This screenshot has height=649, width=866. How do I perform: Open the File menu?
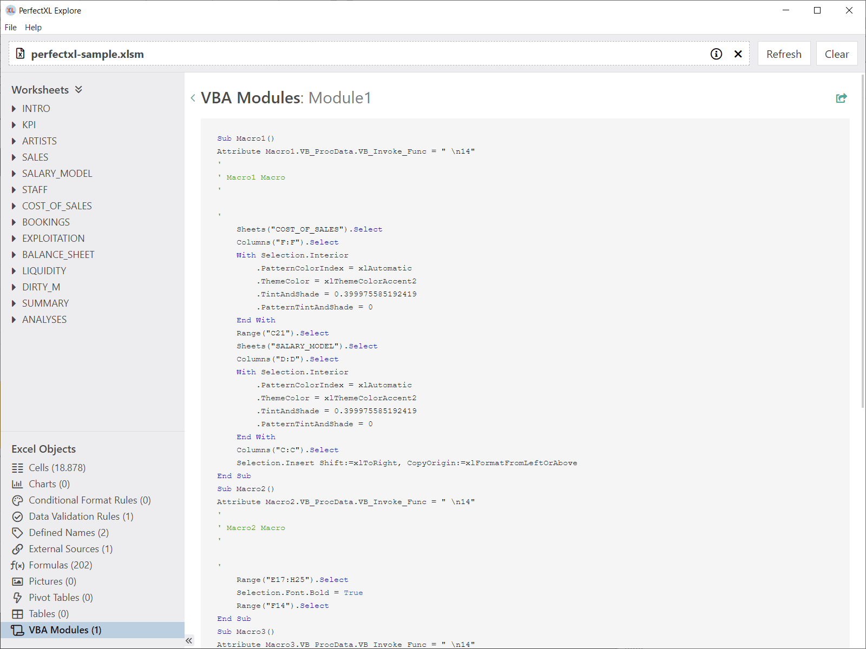[x=11, y=28]
